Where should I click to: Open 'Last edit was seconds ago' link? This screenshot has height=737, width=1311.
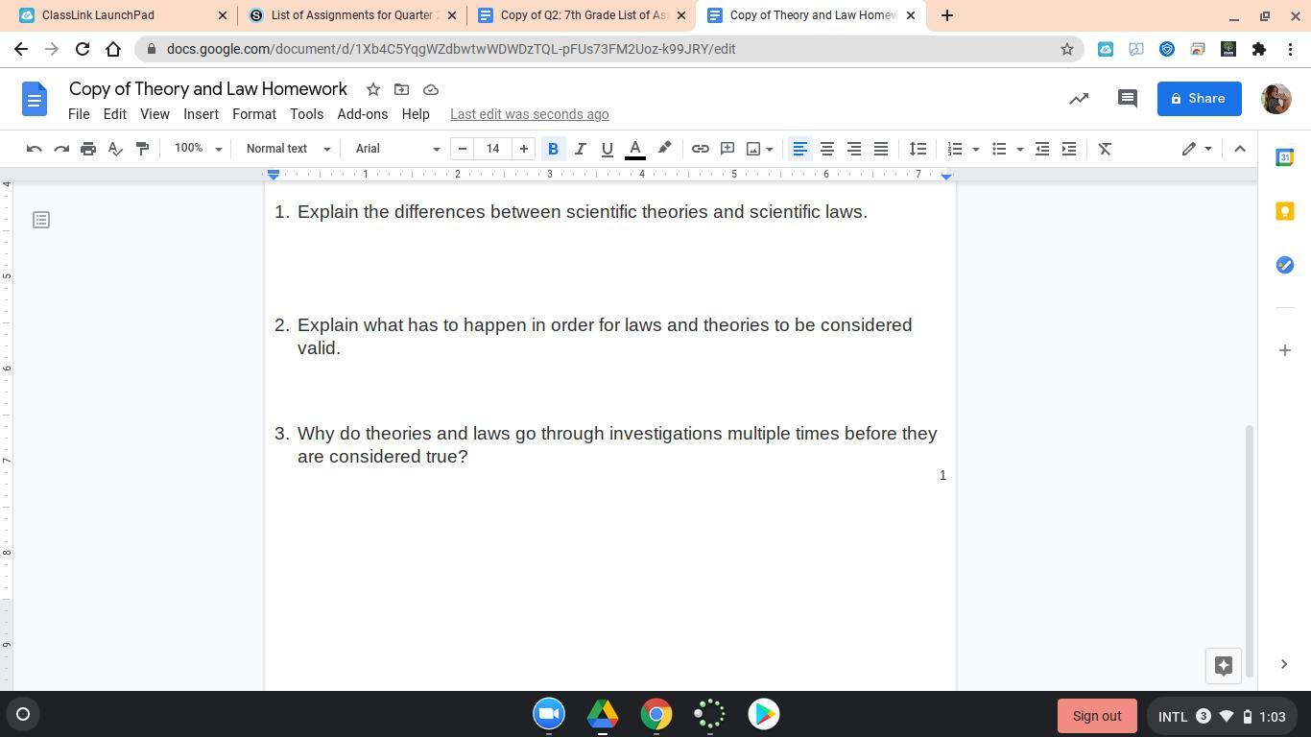tap(529, 114)
